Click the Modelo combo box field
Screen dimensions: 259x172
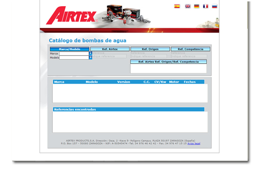tap(74, 57)
